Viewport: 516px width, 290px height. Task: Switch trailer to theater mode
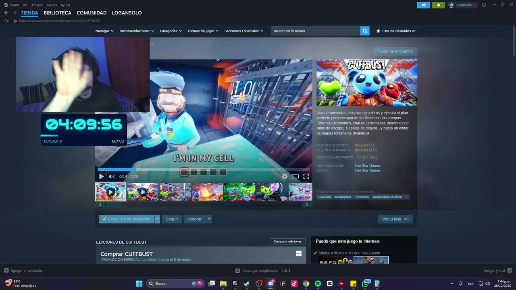coord(295,176)
